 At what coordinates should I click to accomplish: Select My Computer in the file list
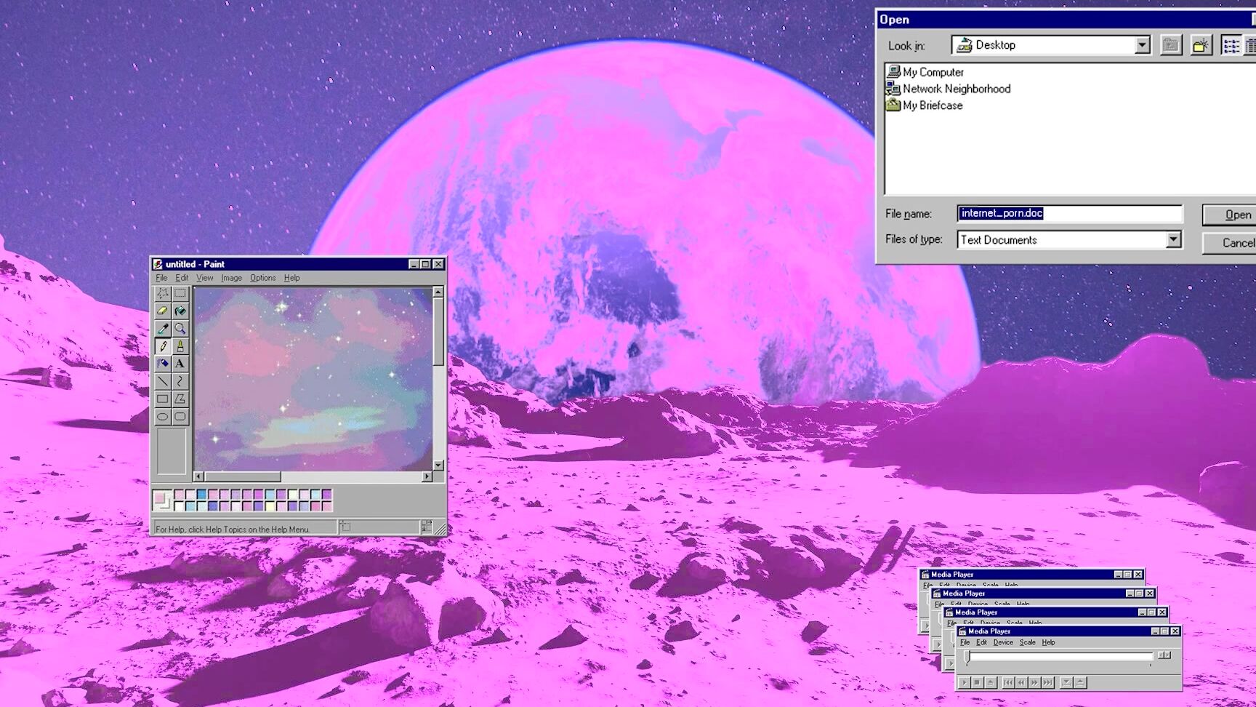pyautogui.click(x=933, y=72)
